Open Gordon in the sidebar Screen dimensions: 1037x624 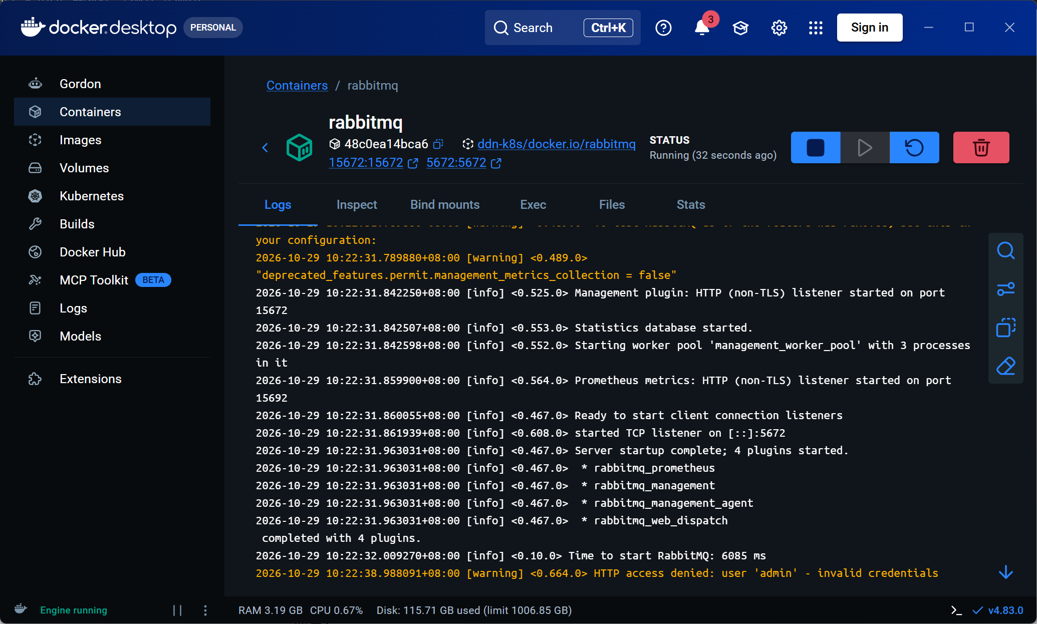click(112, 84)
